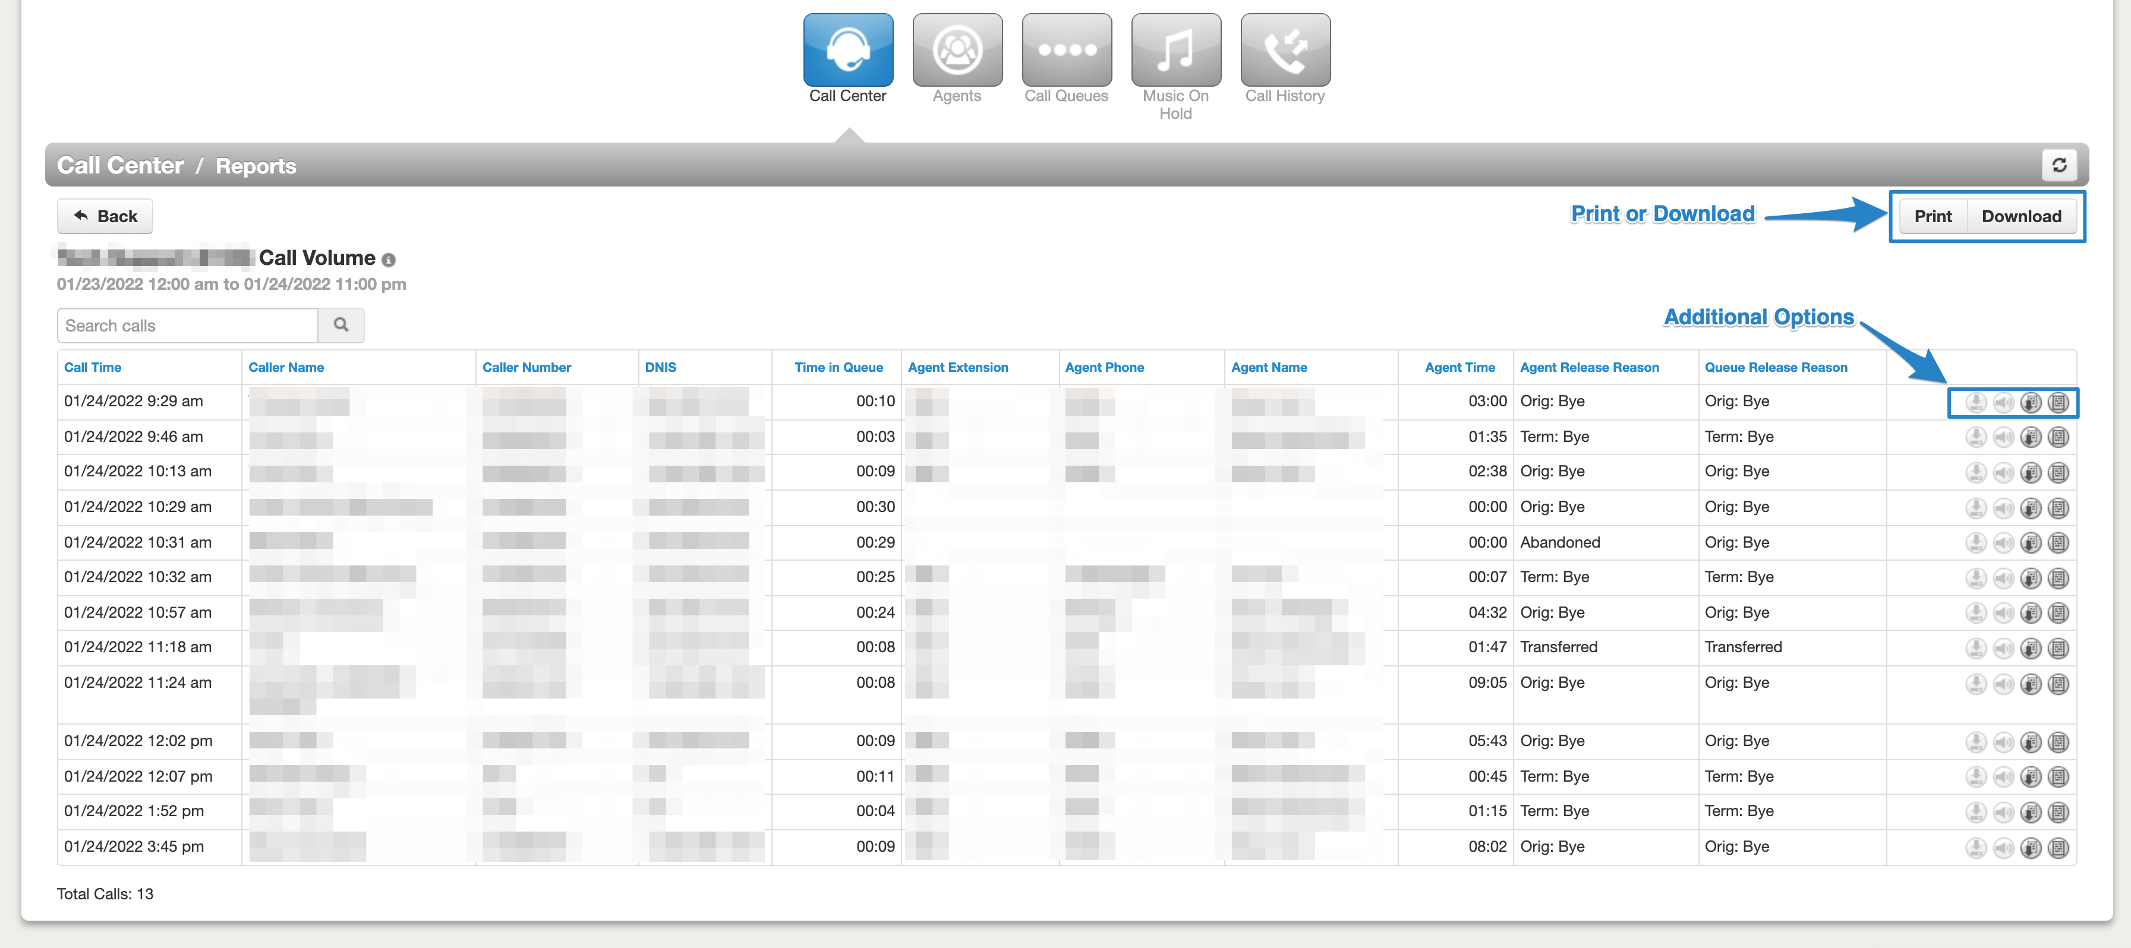The width and height of the screenshot is (2131, 948).
Task: Sort by the Agent Extension column
Action: click(958, 367)
